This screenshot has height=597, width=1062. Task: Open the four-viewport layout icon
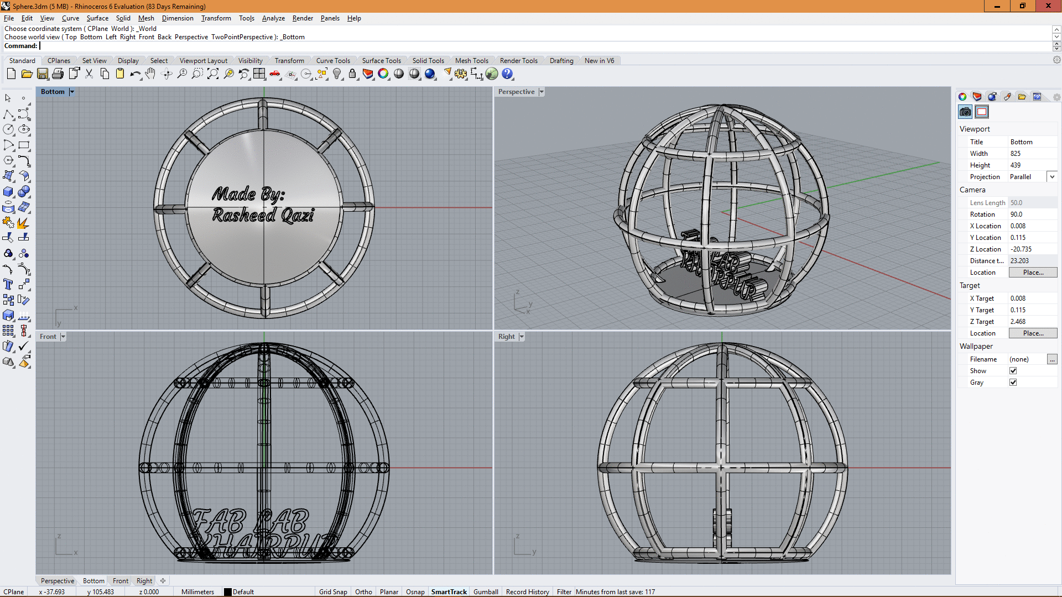(259, 74)
